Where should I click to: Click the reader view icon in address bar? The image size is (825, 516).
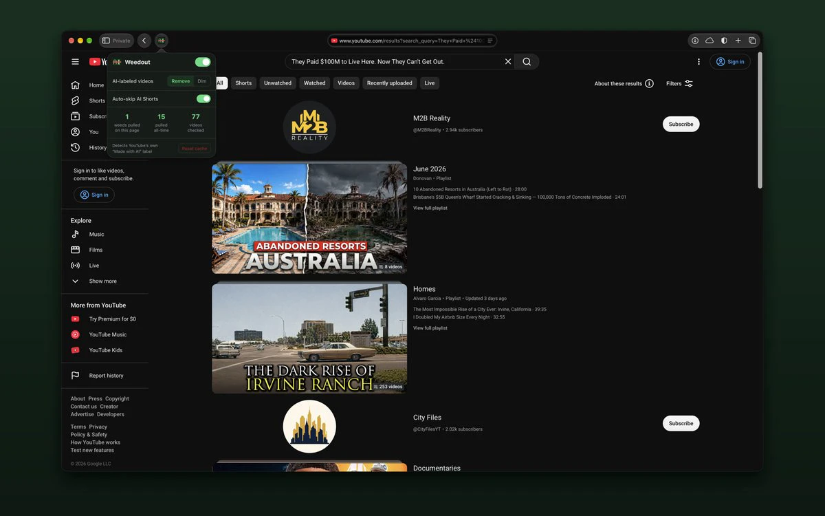(490, 41)
